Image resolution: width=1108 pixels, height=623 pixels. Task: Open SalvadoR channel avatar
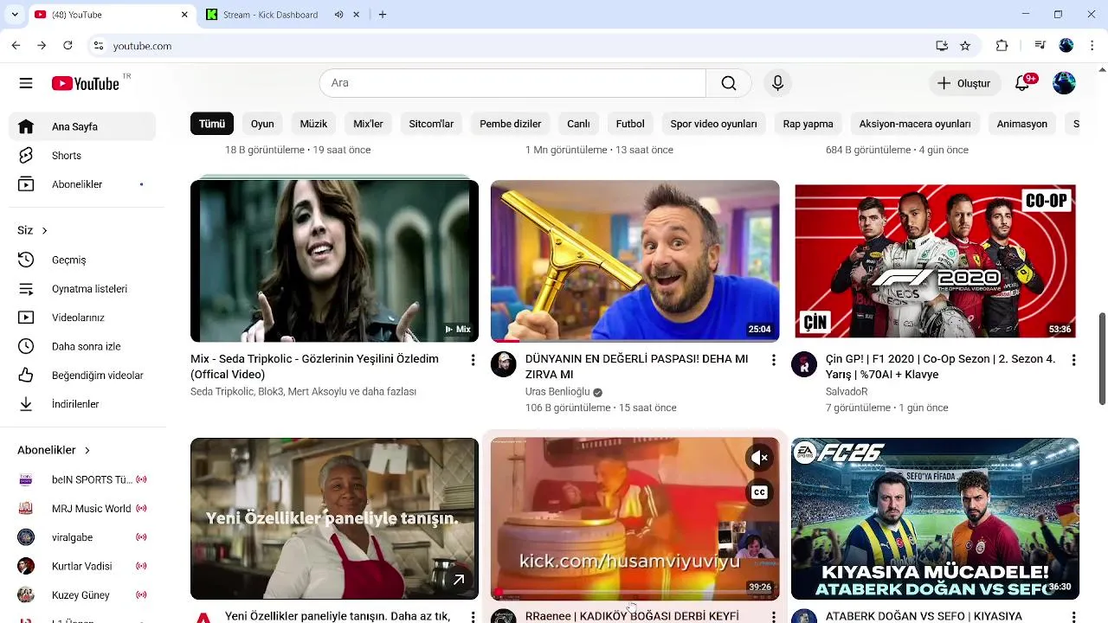tap(804, 364)
